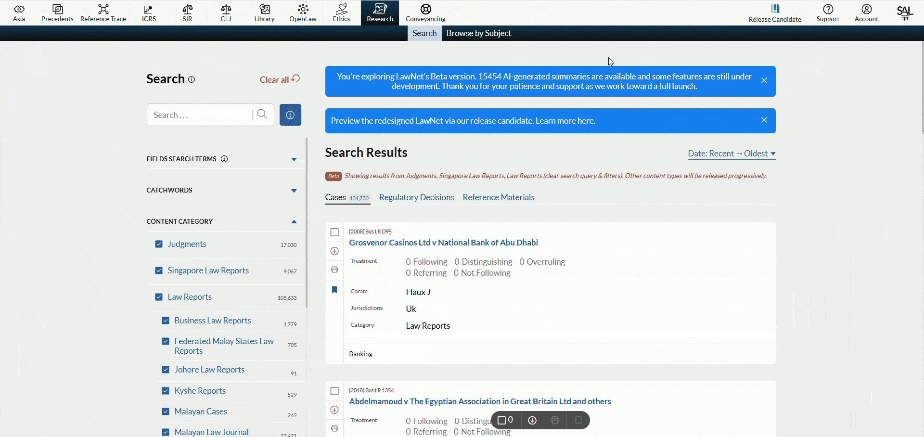Print the Abdelmamoud case
Viewport: 924px width, 437px height.
pyautogui.click(x=334, y=428)
